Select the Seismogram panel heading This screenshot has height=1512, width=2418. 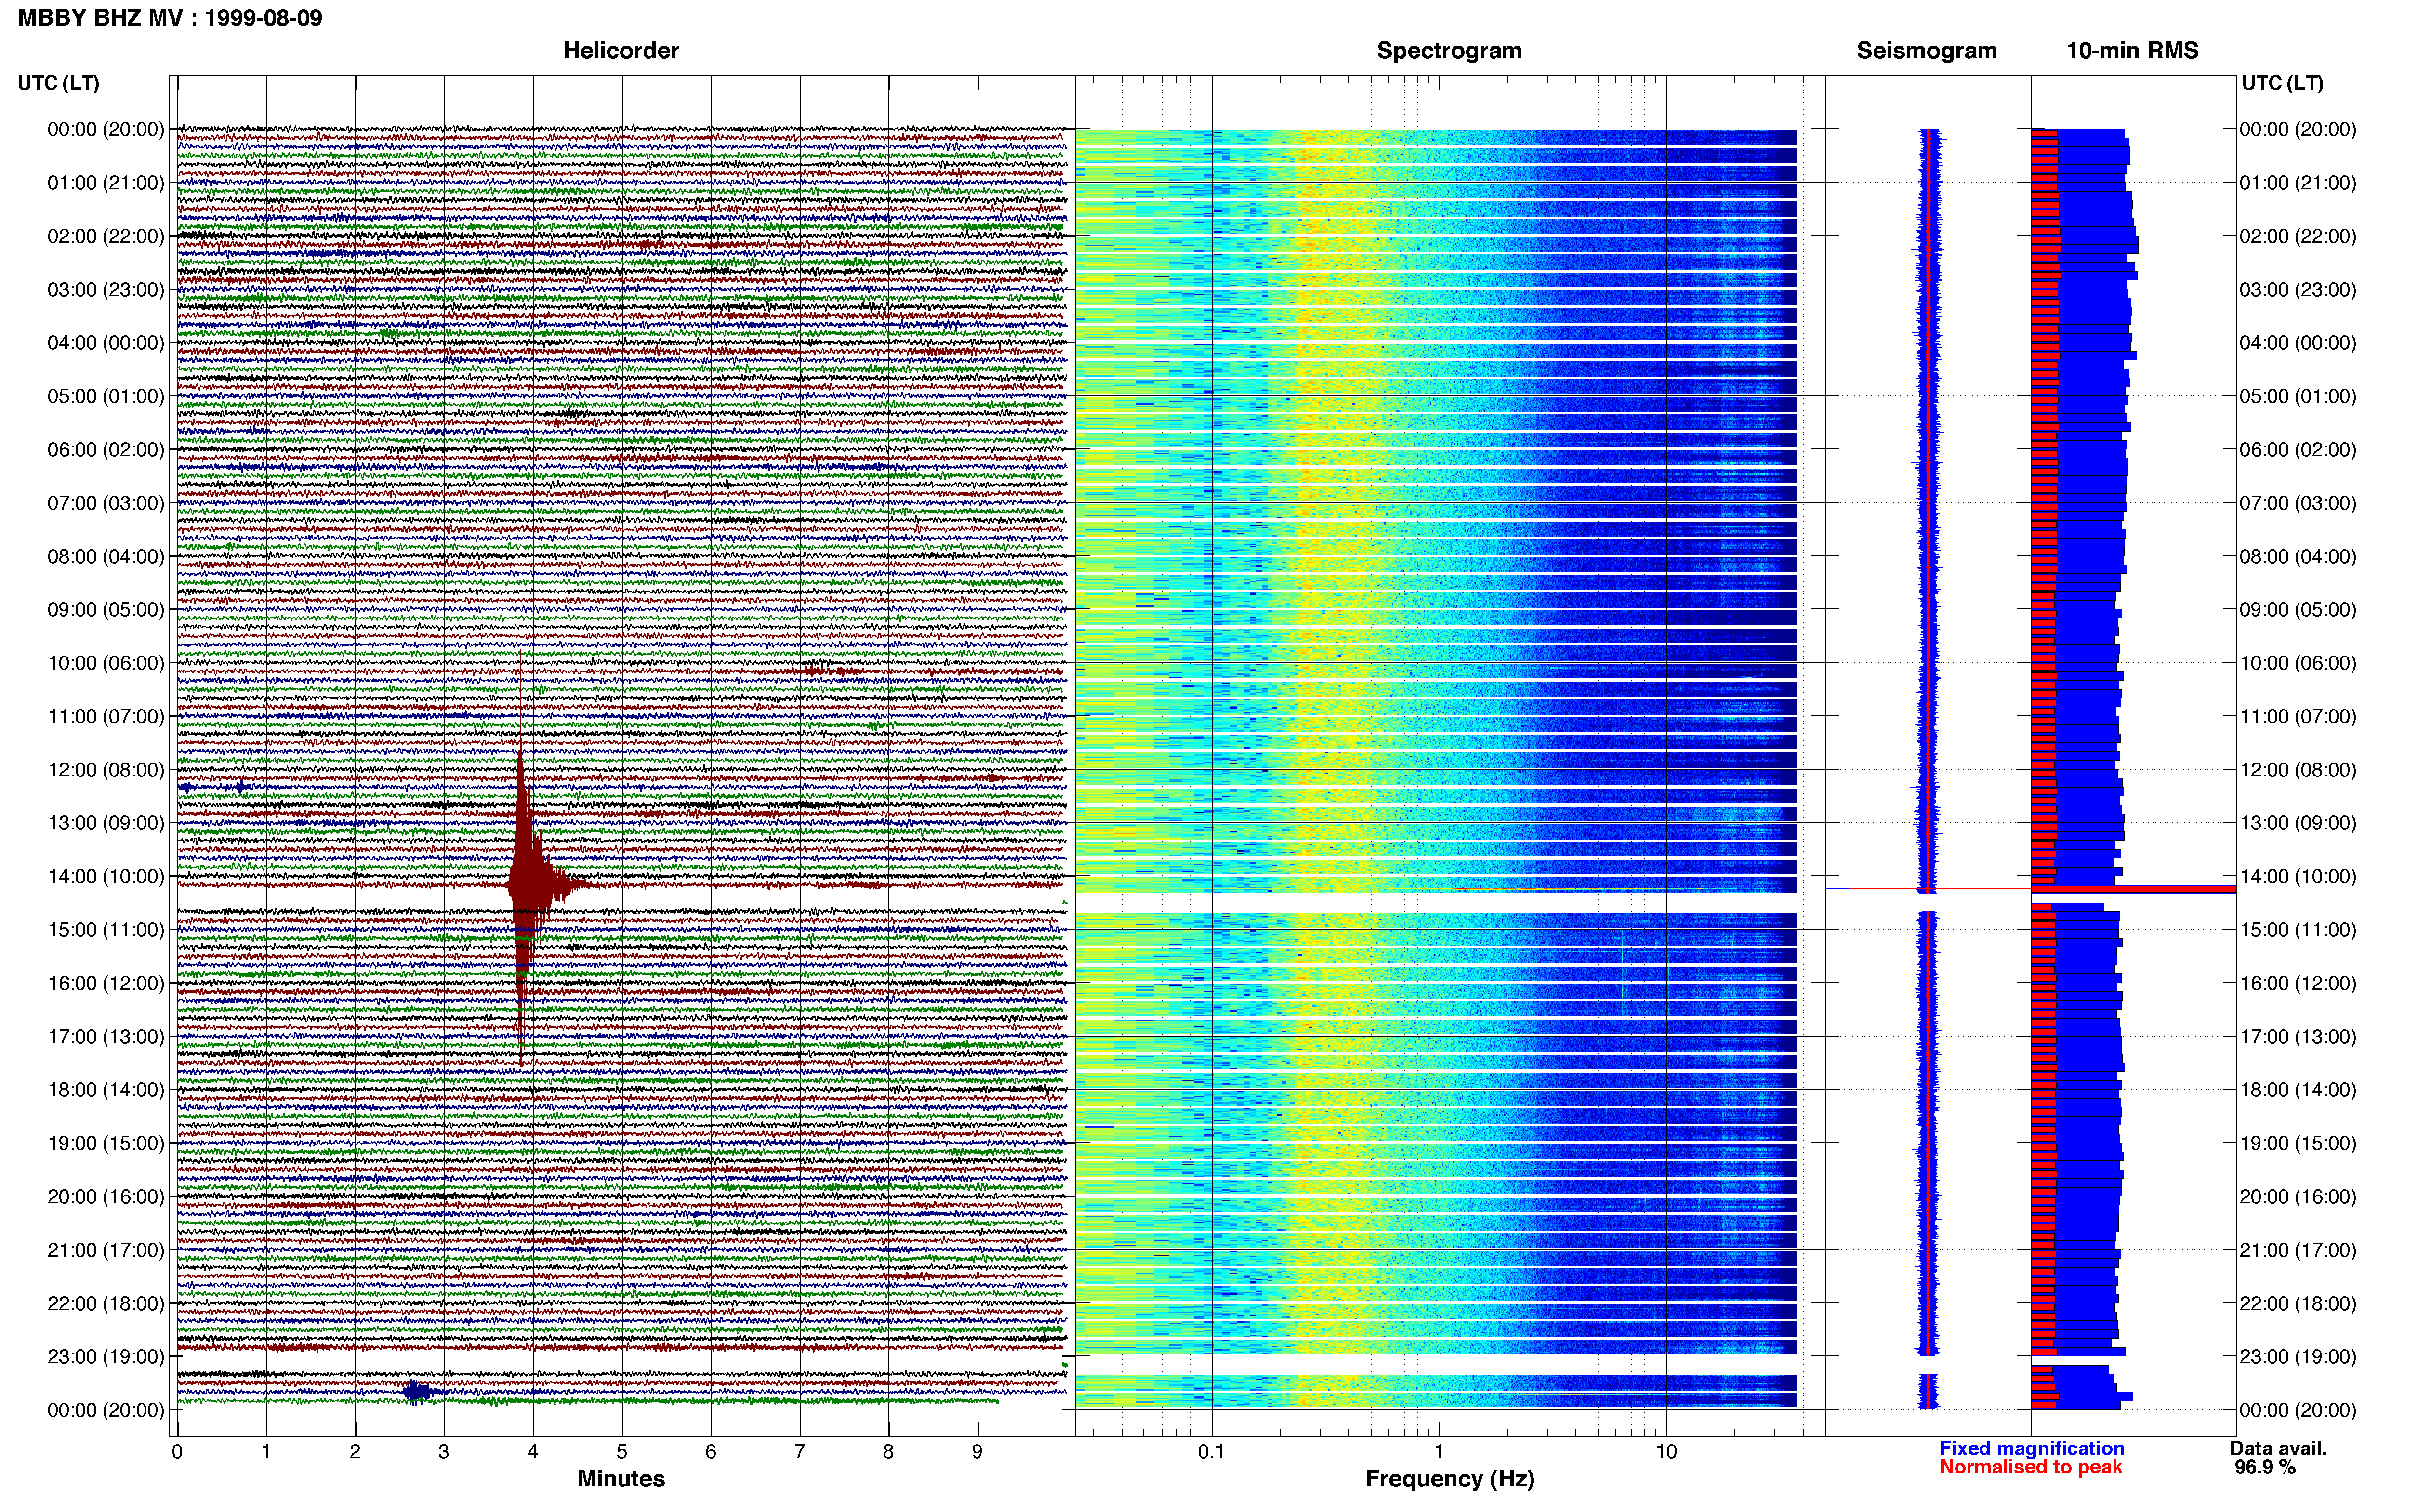[x=1926, y=51]
